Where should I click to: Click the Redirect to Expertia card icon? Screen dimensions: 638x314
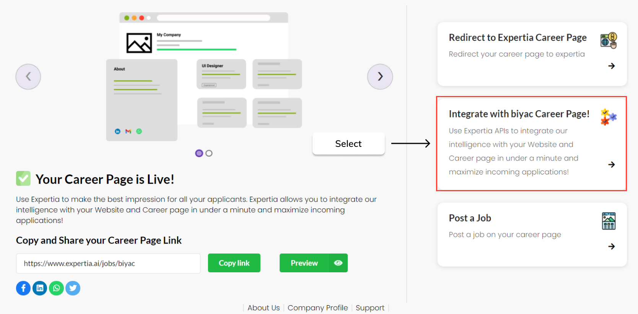point(609,40)
